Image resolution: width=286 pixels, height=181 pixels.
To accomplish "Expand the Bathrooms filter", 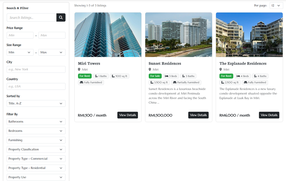I will [x=36, y=122].
